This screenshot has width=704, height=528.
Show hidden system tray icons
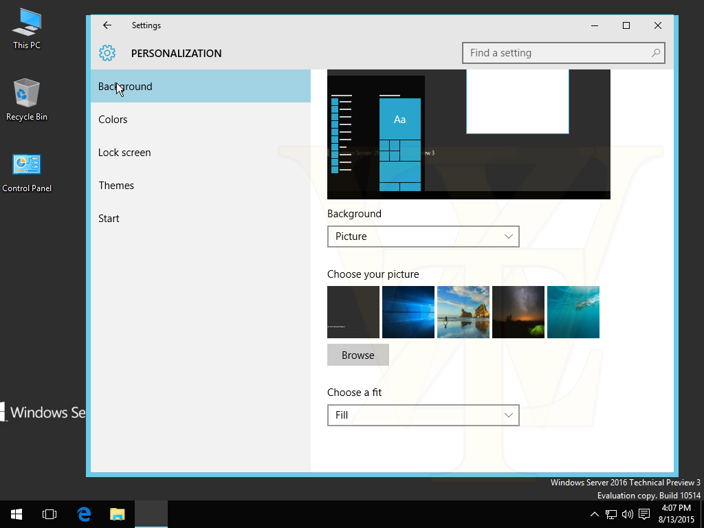(595, 514)
